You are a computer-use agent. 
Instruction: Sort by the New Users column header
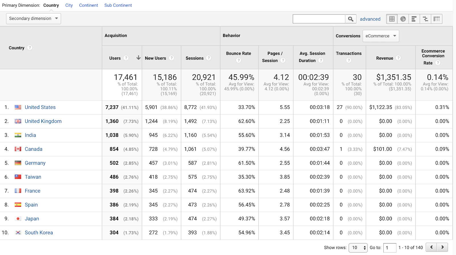coord(155,58)
